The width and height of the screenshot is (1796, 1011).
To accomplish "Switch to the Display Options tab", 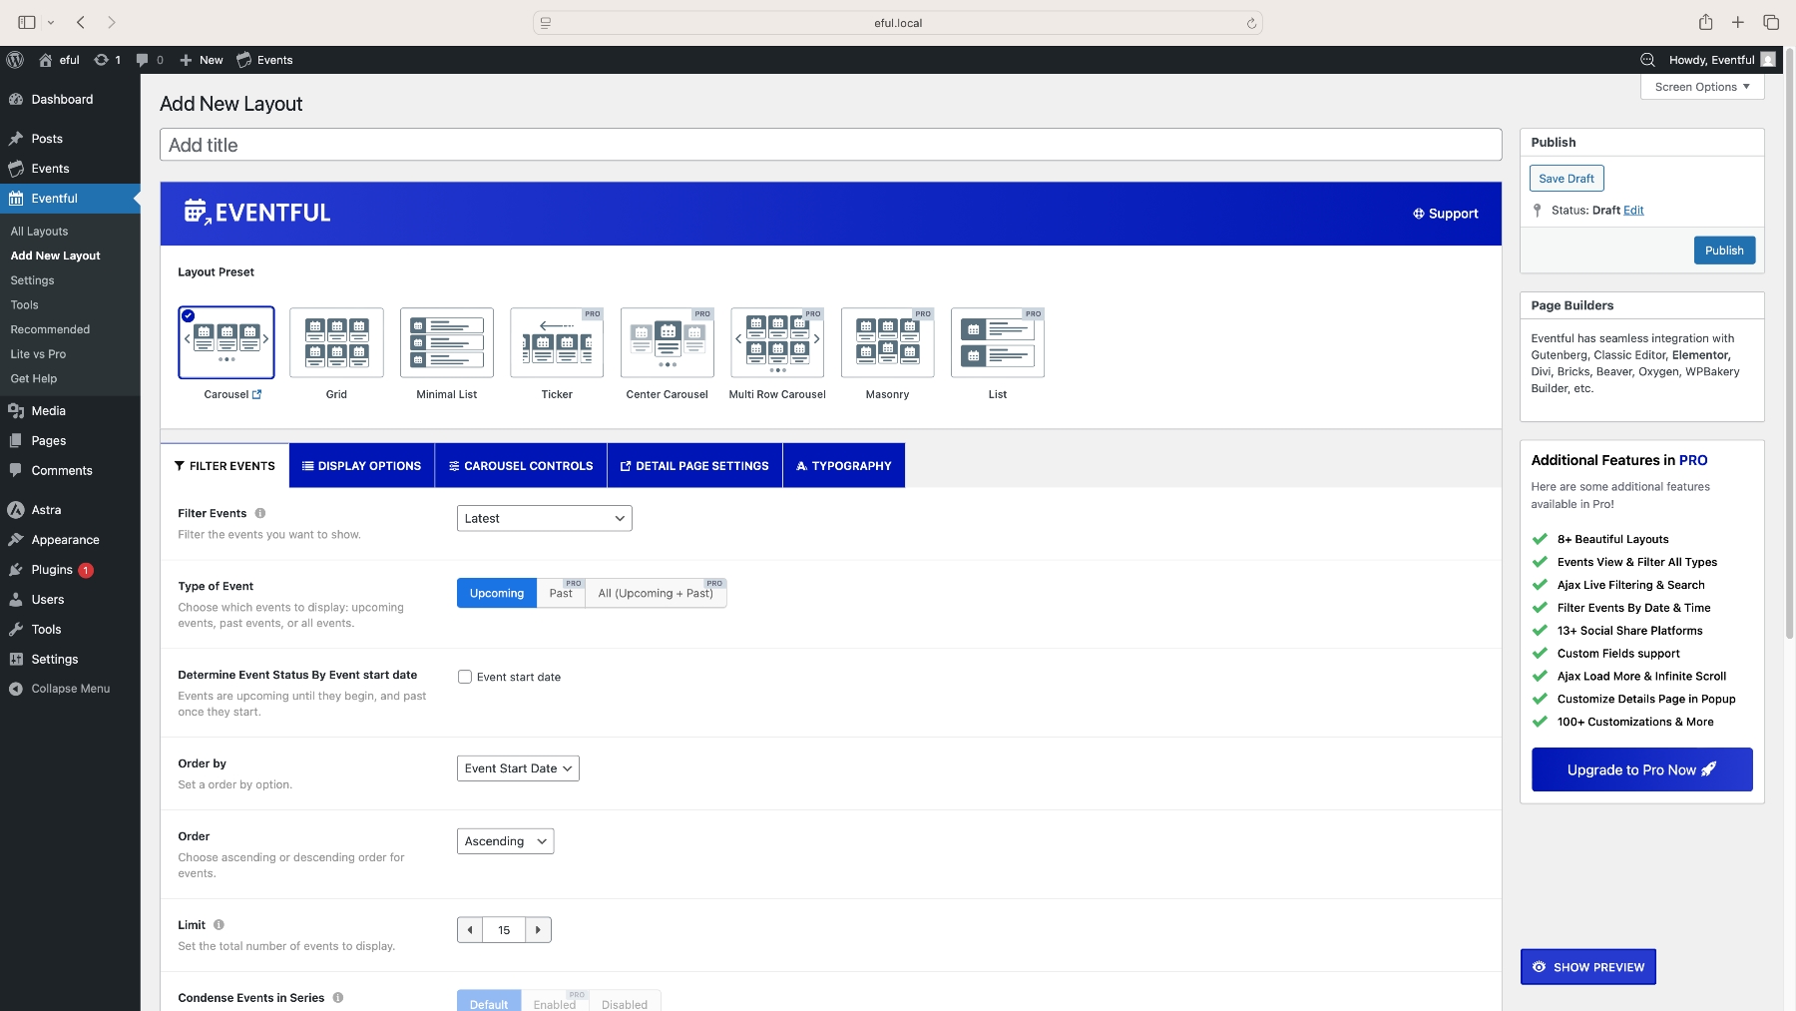I will (x=361, y=466).
